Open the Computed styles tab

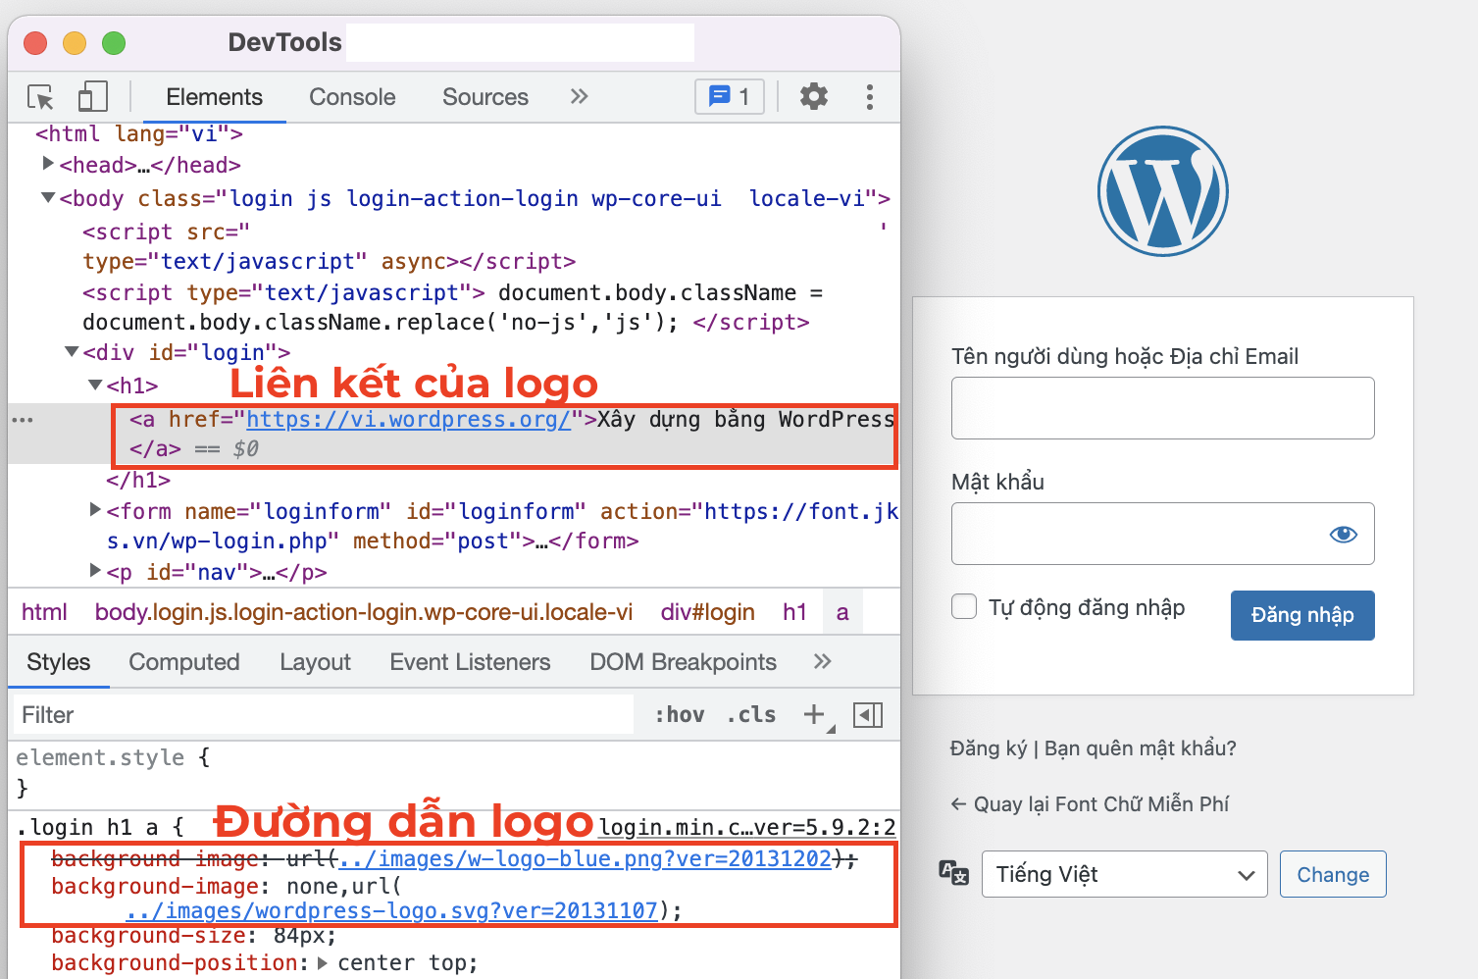pos(183,661)
